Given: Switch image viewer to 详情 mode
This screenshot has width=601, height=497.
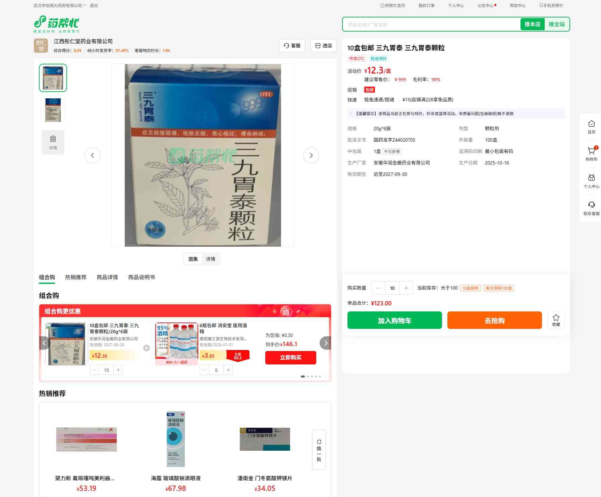Looking at the screenshot, I should (x=211, y=259).
